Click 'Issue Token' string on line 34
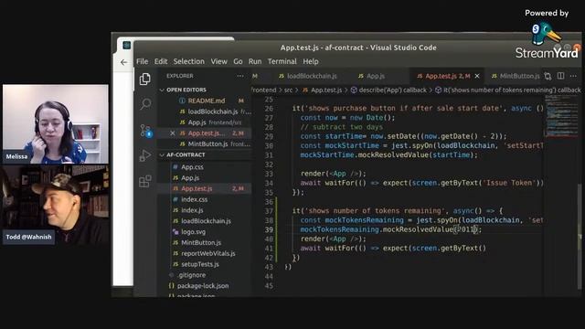 pos(509,183)
